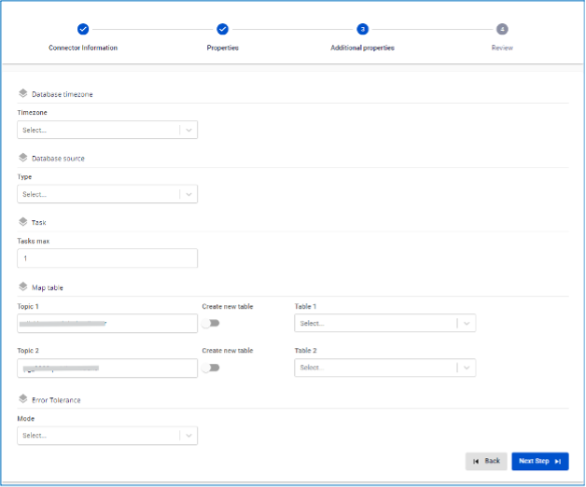
Task: Open the Database source Type dropdown
Action: [107, 194]
